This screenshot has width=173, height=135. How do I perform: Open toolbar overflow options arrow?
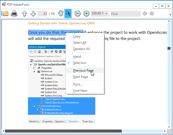[x=170, y=15]
